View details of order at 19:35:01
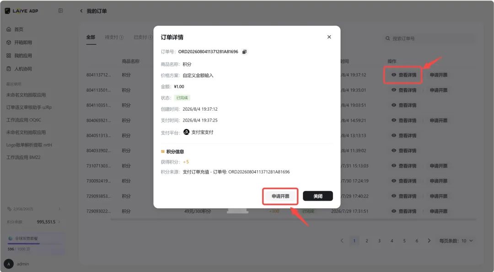Image resolution: width=494 pixels, height=272 pixels. pos(403,90)
